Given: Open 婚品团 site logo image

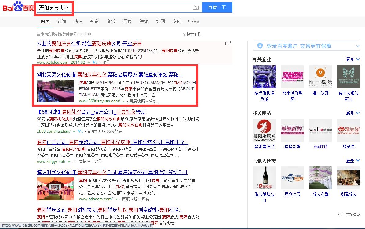Looking at the screenshot, I should point(349,131).
